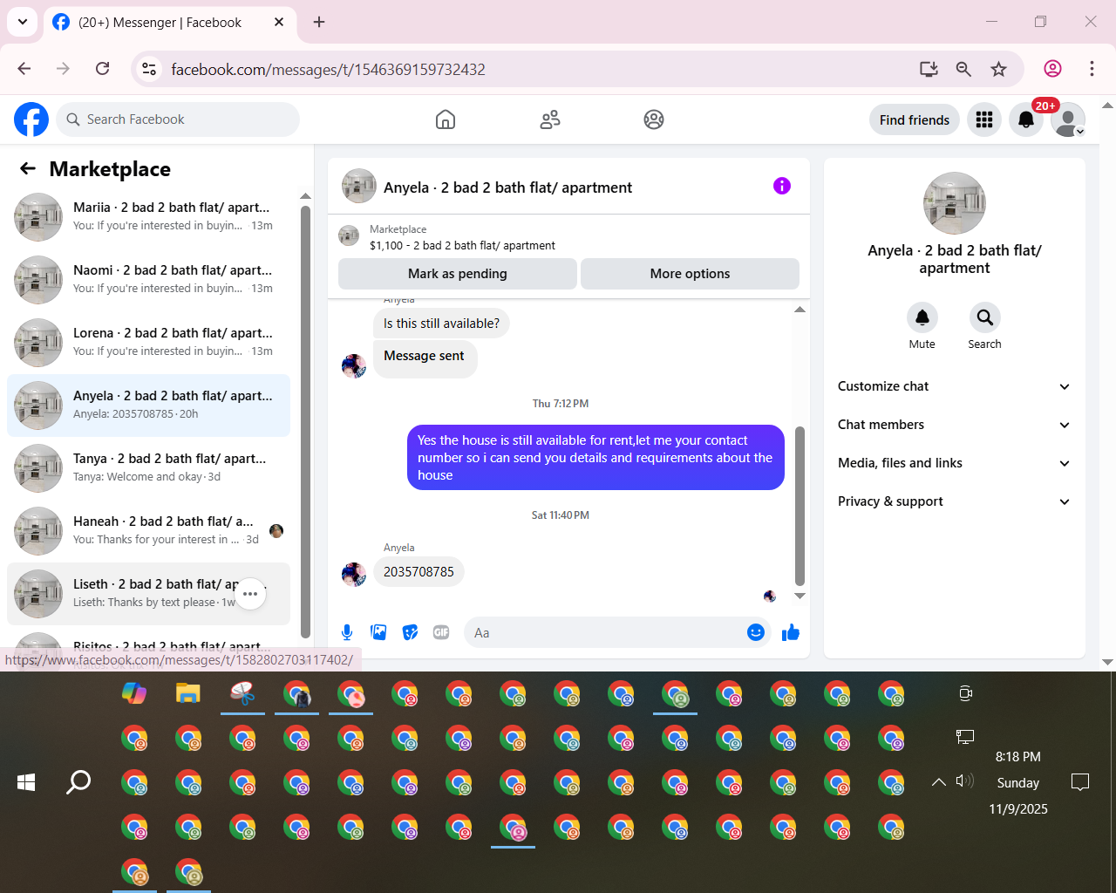Click the chat header listing title
This screenshot has height=893, width=1116.
pos(507,187)
